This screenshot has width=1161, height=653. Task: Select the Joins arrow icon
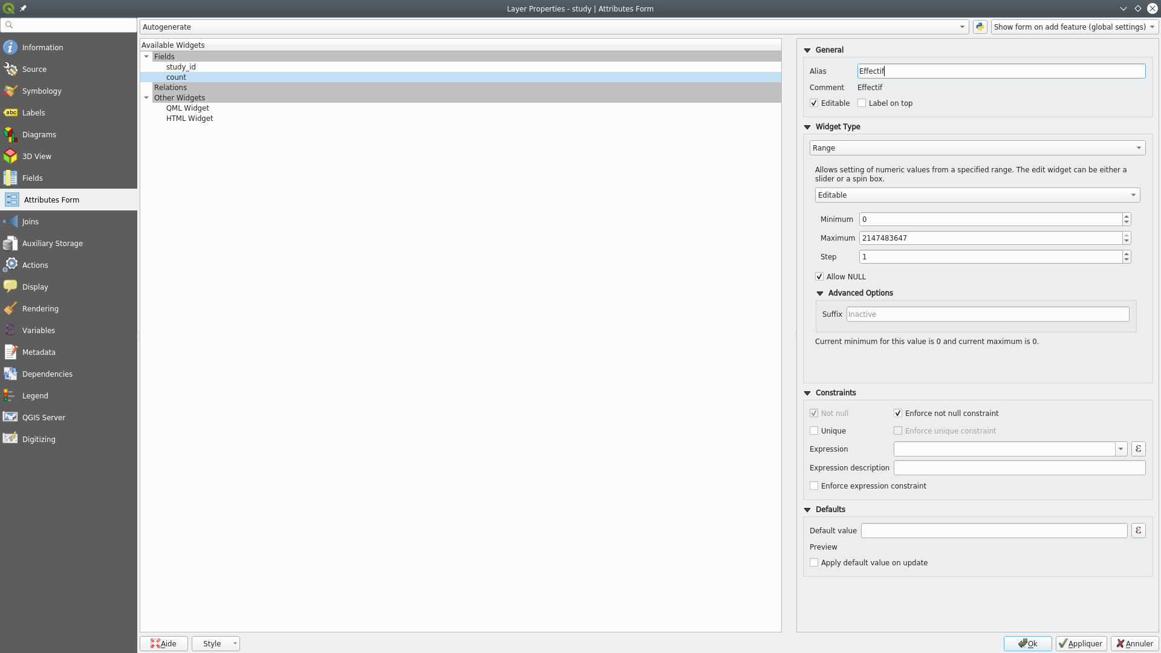tap(10, 221)
